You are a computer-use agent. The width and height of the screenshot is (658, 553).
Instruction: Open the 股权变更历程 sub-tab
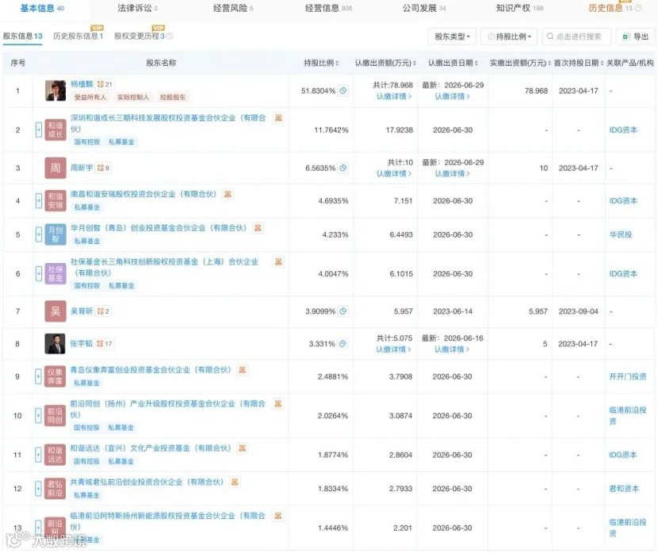tap(140, 36)
